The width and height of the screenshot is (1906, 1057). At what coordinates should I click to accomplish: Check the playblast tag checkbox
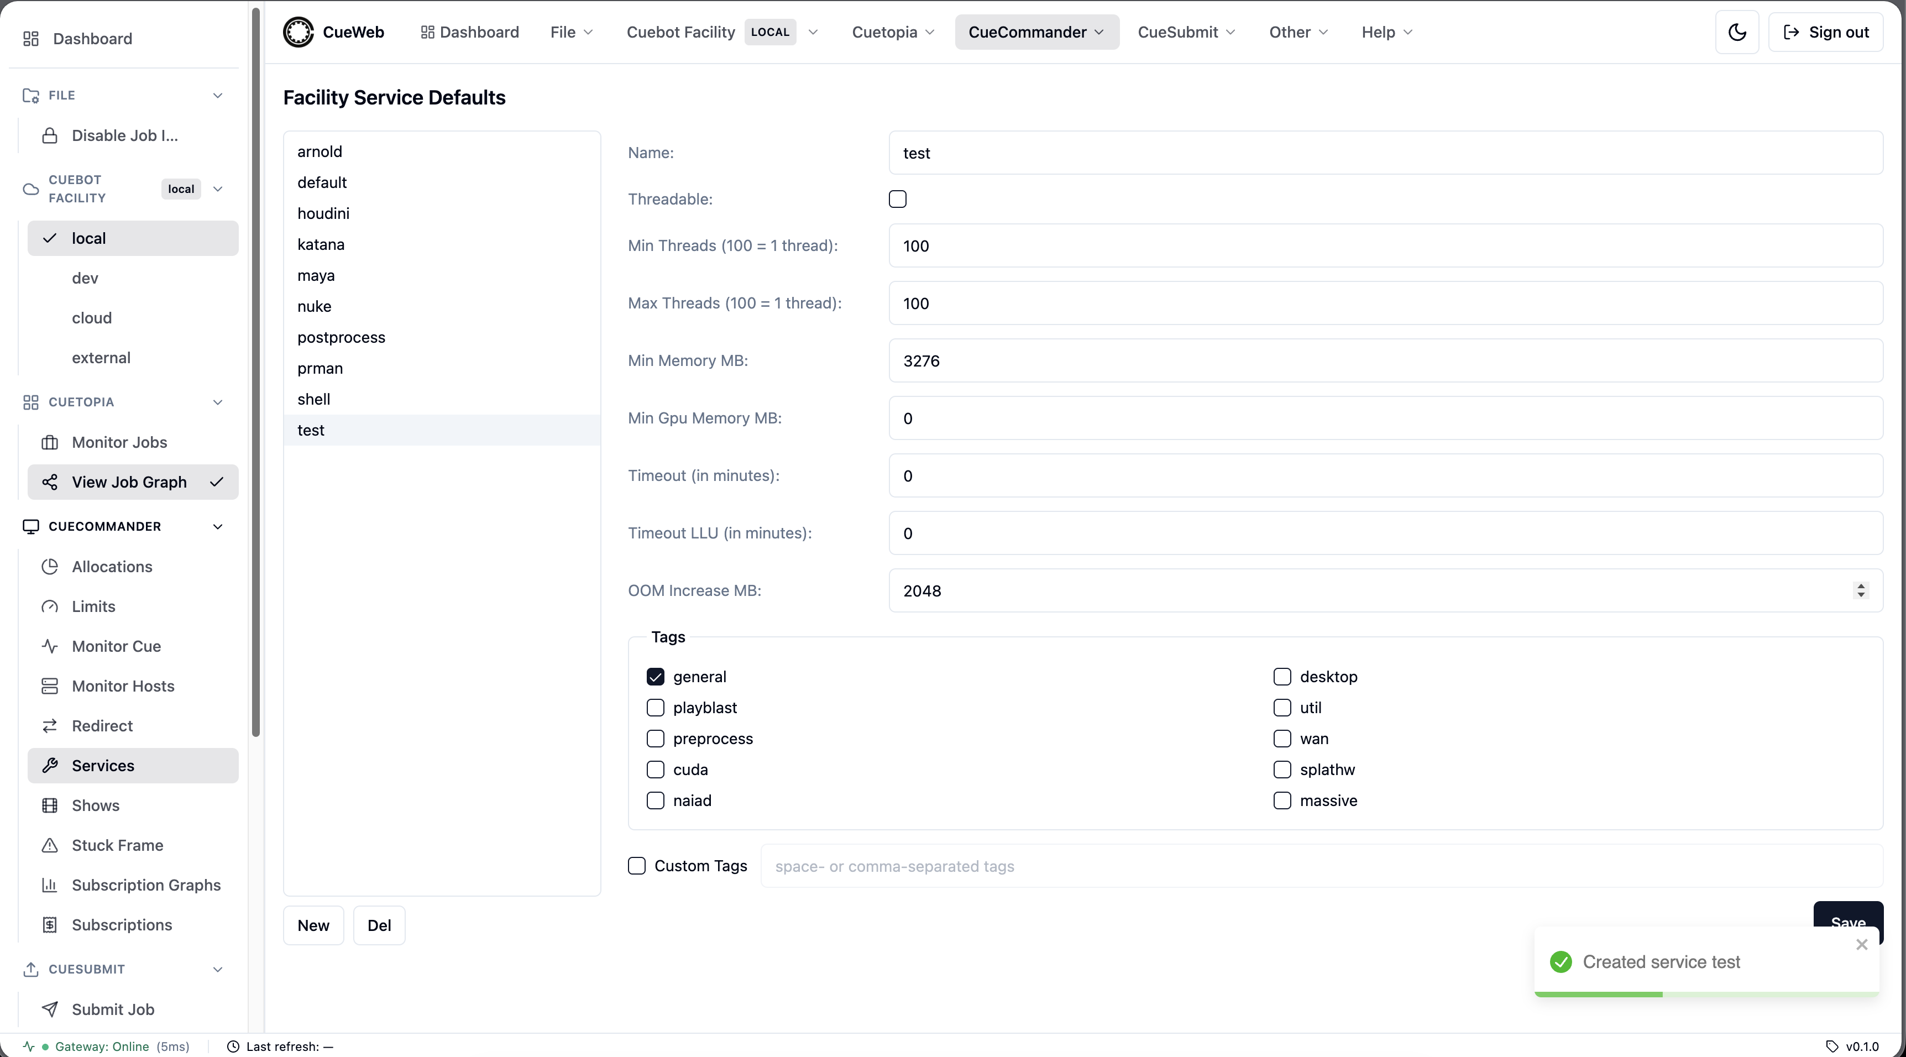(x=655, y=708)
